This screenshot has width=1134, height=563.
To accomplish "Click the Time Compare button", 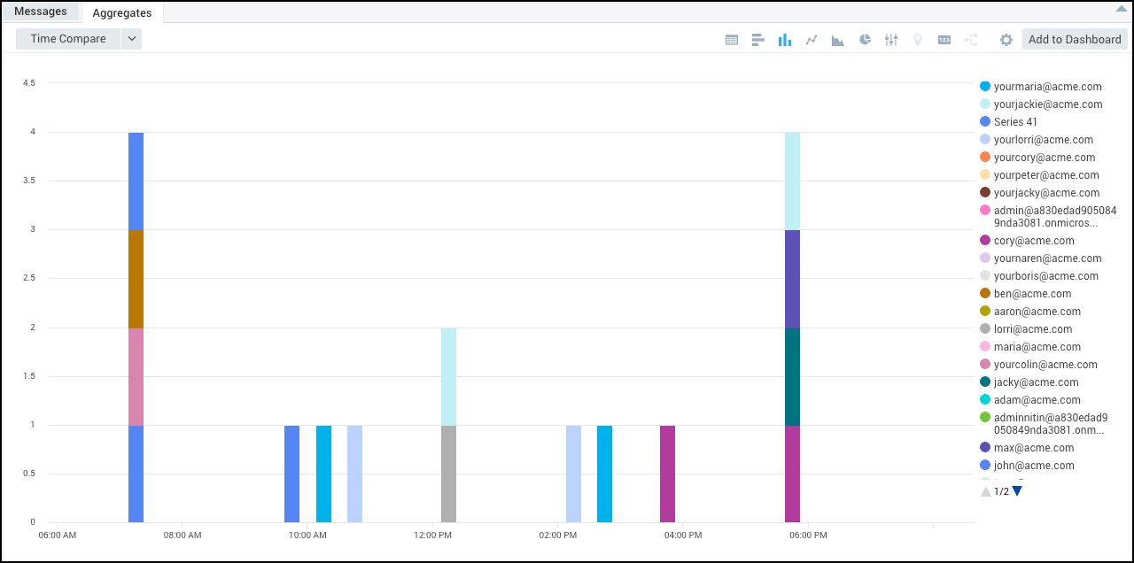I will pos(68,39).
